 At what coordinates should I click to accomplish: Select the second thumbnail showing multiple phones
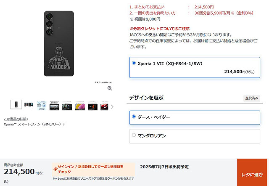(29, 104)
